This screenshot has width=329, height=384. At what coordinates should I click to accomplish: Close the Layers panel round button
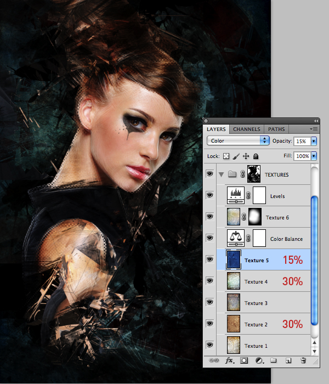coord(206,121)
